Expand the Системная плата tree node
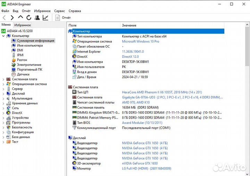 tap(3, 79)
